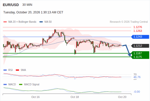Click the Research © 2026 Trading Central credit

(129, 22)
